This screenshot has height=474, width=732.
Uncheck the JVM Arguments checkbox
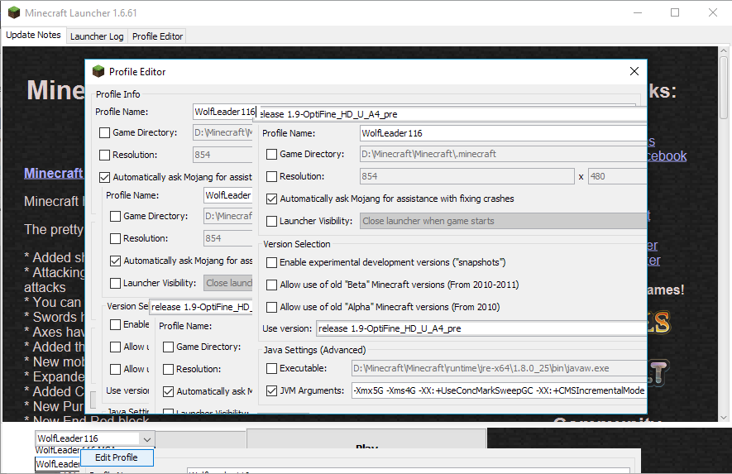(x=272, y=390)
